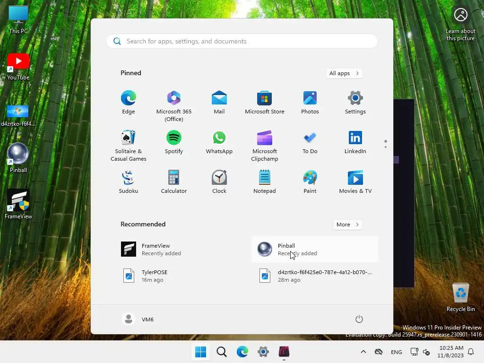Launch Calculator
The width and height of the screenshot is (484, 363).
pyautogui.click(x=174, y=182)
